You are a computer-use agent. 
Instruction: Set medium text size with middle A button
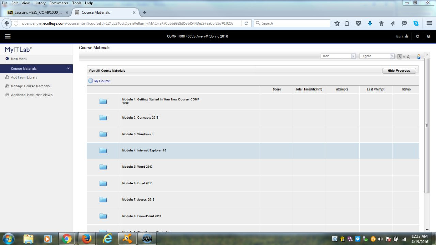click(x=404, y=56)
